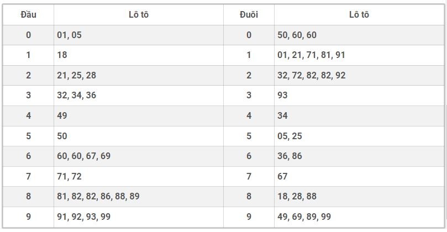
Task: Click the left "Lô tô" column header
Action: tap(138, 15)
